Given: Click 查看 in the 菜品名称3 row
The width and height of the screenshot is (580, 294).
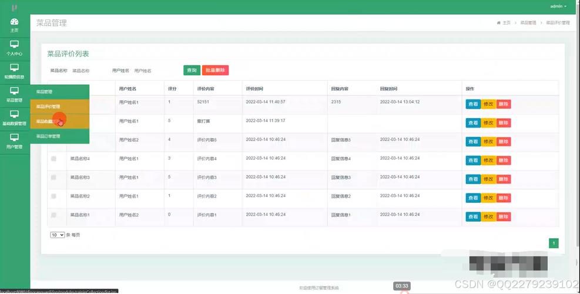Looking at the screenshot, I should 473,179.
